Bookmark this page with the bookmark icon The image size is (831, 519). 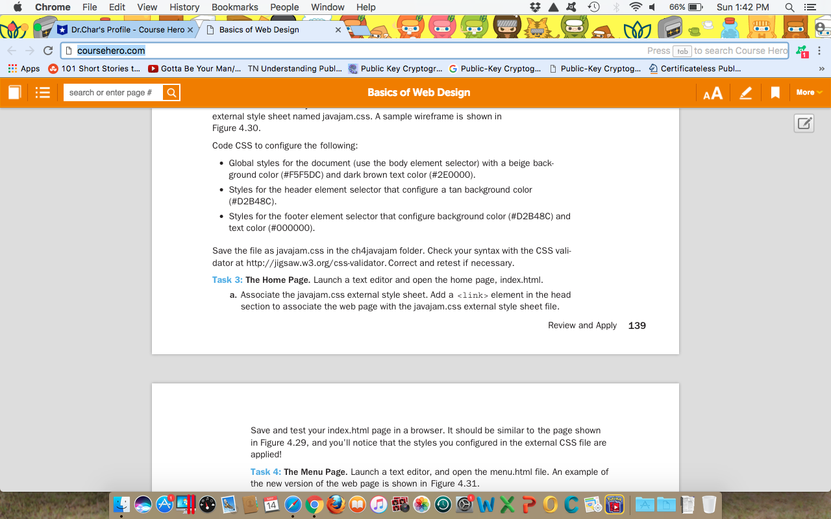coord(775,93)
